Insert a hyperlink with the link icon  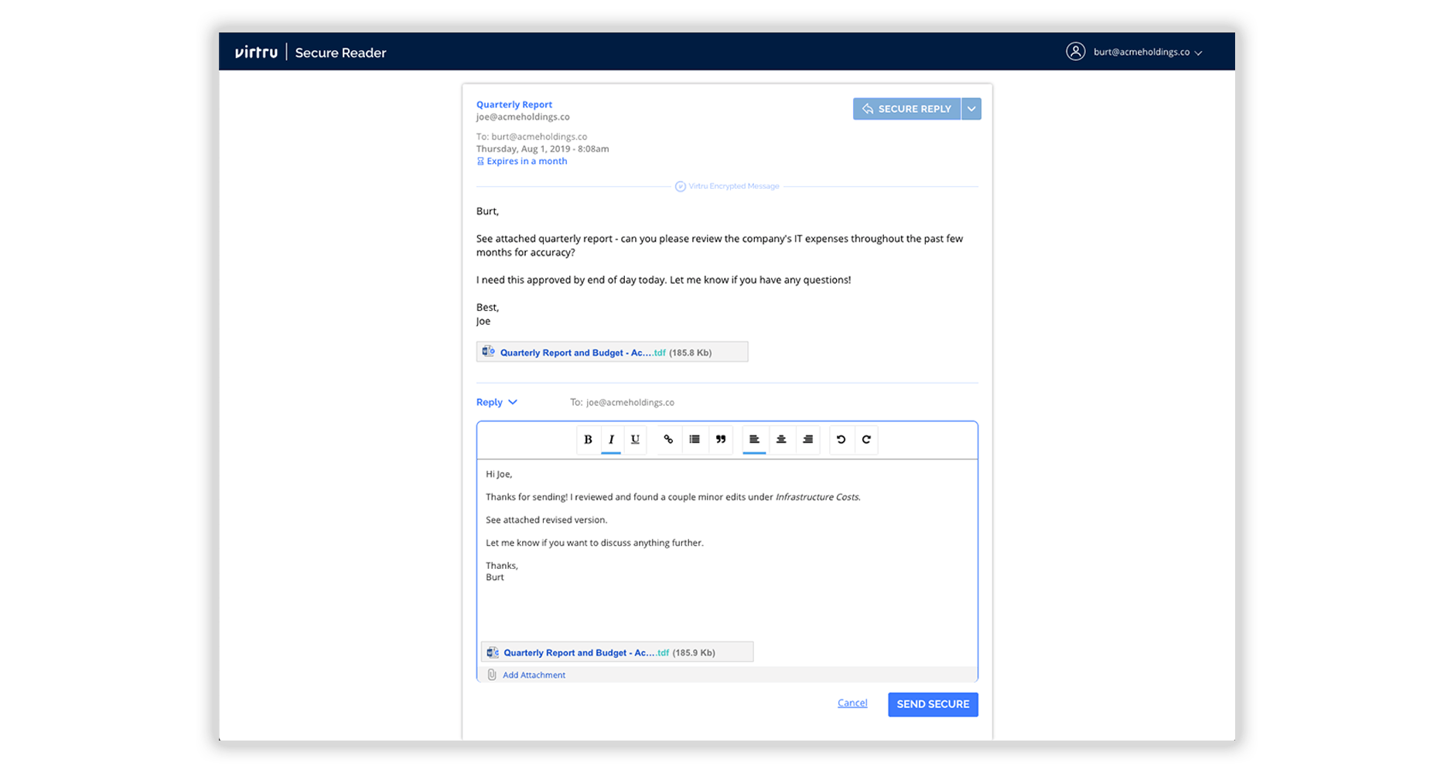click(x=668, y=439)
